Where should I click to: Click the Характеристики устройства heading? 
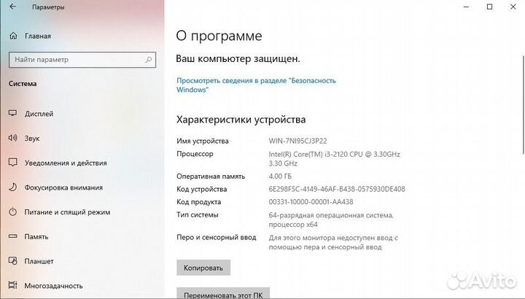(x=241, y=120)
